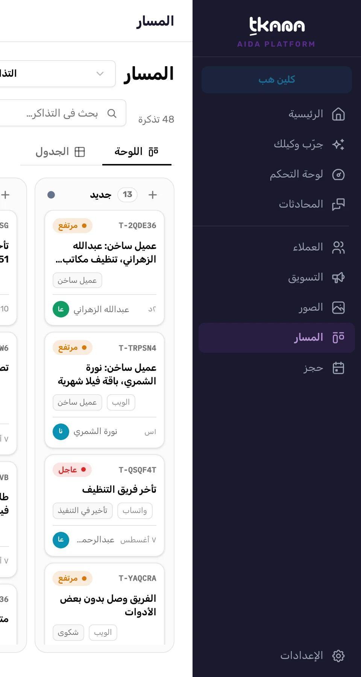Click the كلين هب workspace button
The image size is (361, 677).
(x=277, y=80)
